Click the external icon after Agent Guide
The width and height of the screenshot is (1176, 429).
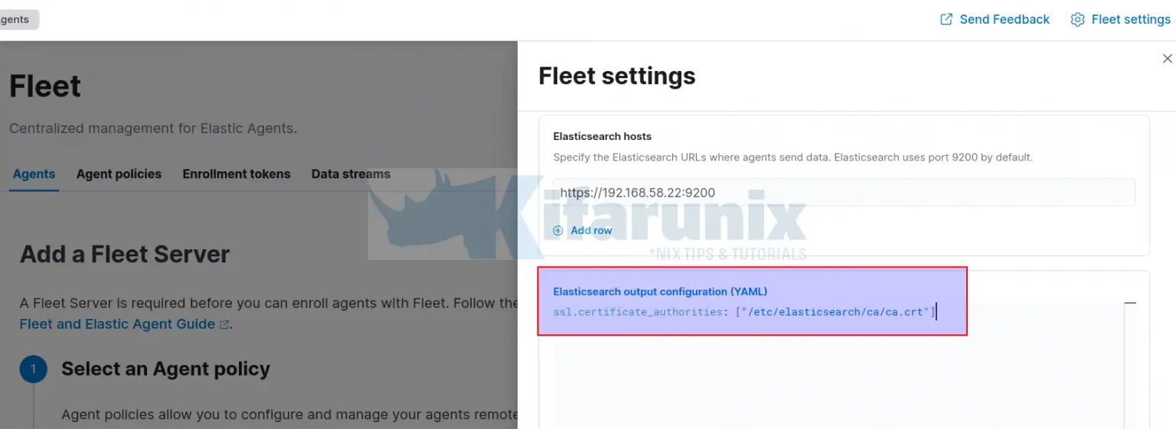coord(224,325)
